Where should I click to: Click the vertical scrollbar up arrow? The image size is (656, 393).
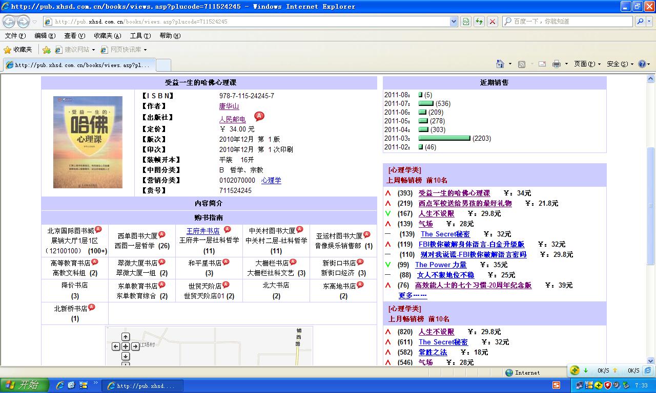(651, 79)
